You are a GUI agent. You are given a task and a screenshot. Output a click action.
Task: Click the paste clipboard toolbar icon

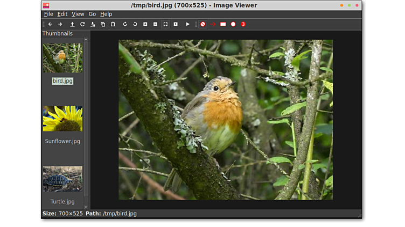113,24
